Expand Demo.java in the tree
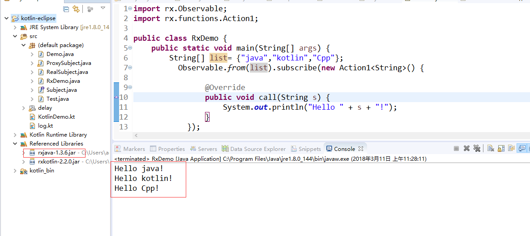The height and width of the screenshot is (236, 530). point(32,54)
